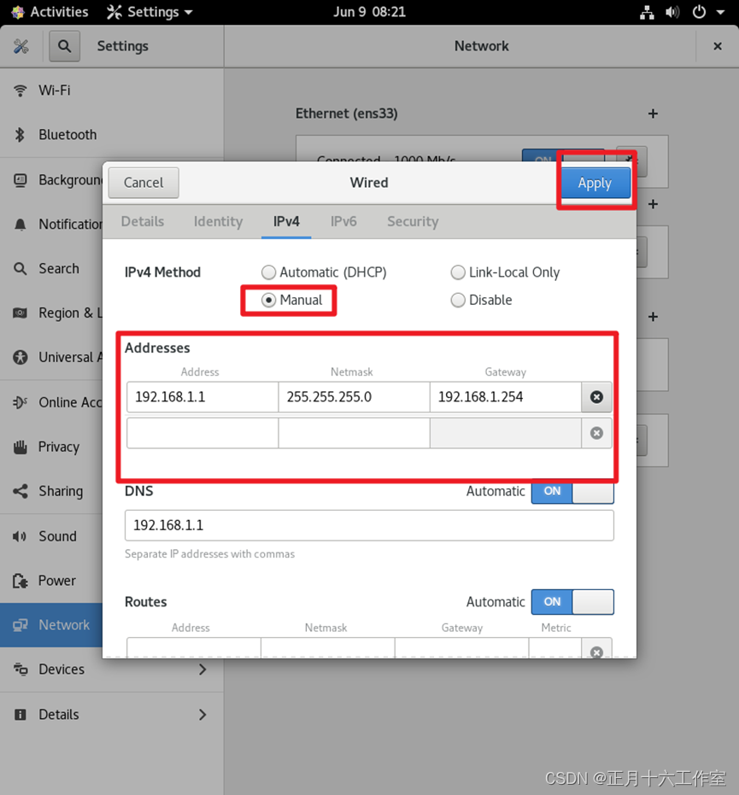
Task: Click the Routes Netmask input field
Action: tap(328, 648)
